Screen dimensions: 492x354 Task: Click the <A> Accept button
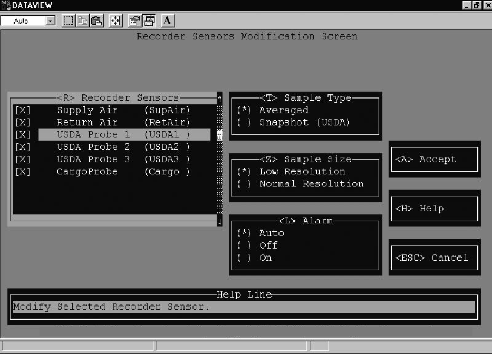(x=435, y=159)
